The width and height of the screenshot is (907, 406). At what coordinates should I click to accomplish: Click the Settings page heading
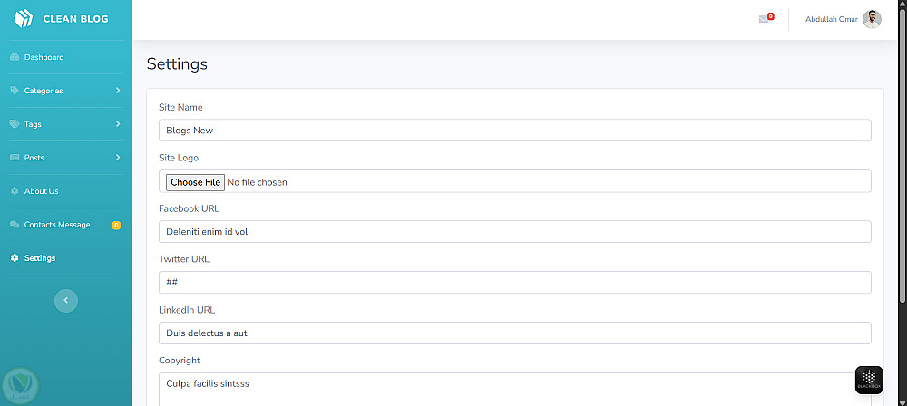177,64
